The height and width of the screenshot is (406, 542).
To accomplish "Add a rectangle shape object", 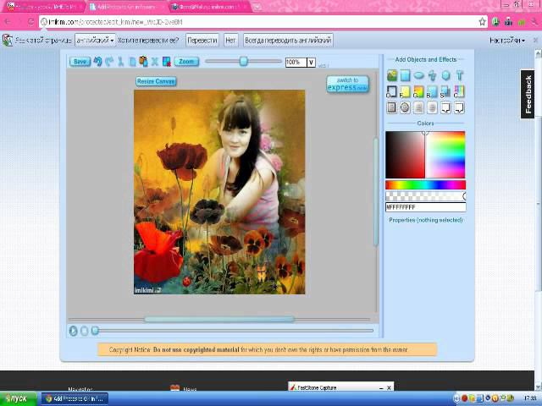I will click(x=405, y=75).
